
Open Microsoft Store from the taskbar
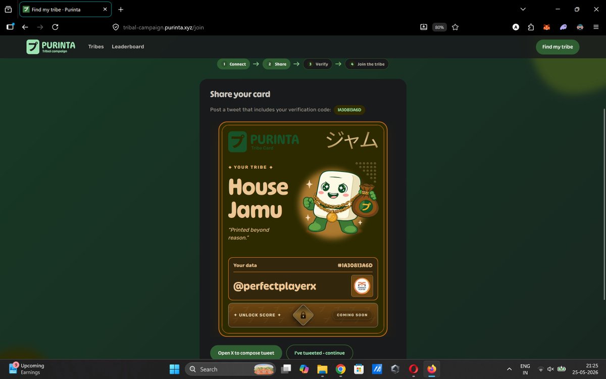coord(359,369)
